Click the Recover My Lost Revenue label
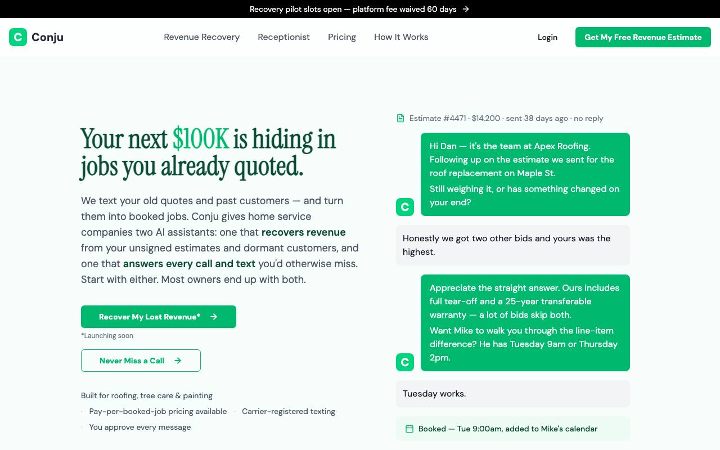This screenshot has width=720, height=450. point(150,317)
